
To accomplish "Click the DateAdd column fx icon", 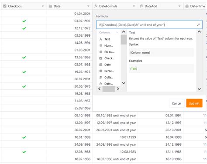I will [x=141, y=6].
